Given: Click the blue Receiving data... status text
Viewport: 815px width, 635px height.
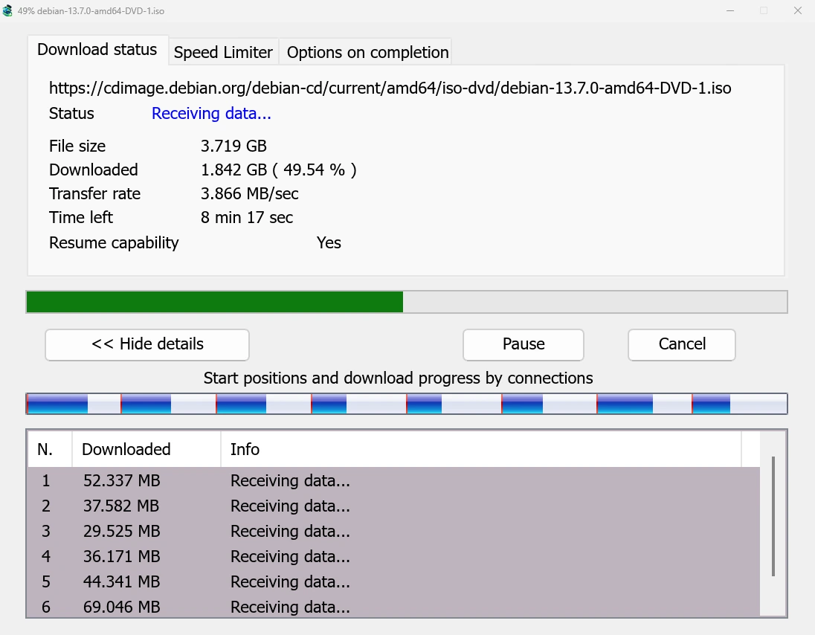Looking at the screenshot, I should tap(211, 113).
